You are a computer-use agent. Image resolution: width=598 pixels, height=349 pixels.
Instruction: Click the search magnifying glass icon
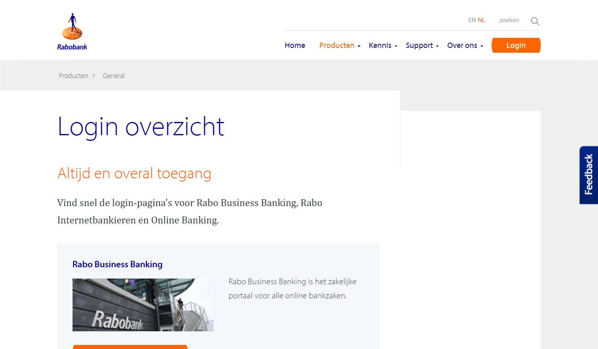click(535, 21)
